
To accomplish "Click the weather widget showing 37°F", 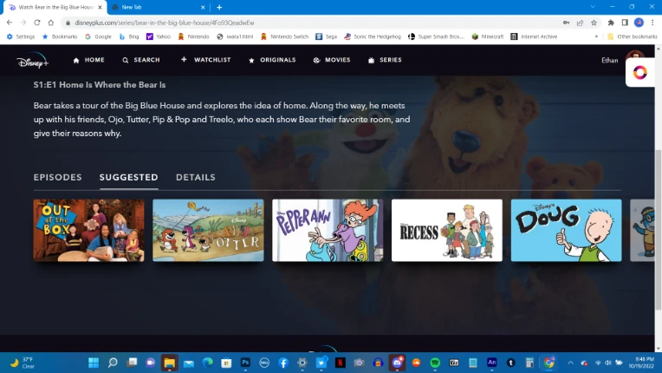I will click(22, 363).
